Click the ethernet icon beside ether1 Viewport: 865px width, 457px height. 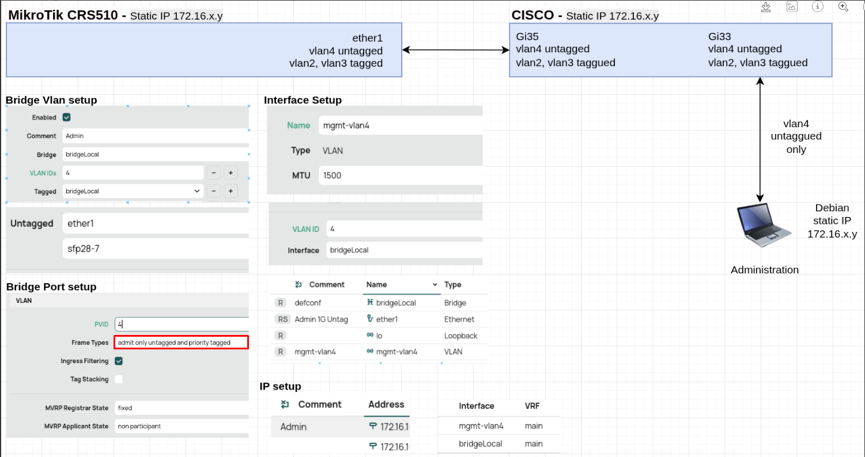click(x=369, y=319)
